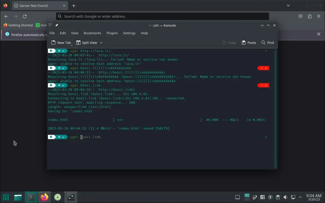
Task: Click the Copy button in Konsole toolbar
Action: pyautogui.click(x=230, y=43)
